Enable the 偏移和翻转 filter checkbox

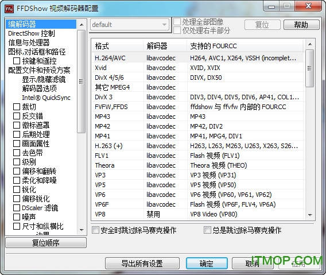(17, 171)
